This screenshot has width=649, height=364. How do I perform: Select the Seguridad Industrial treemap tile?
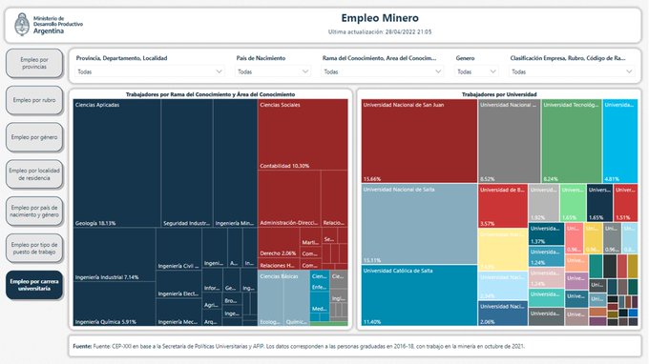point(187,163)
